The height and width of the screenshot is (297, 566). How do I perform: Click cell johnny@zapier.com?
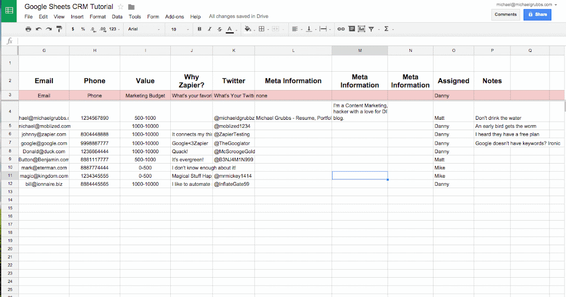[x=44, y=134]
